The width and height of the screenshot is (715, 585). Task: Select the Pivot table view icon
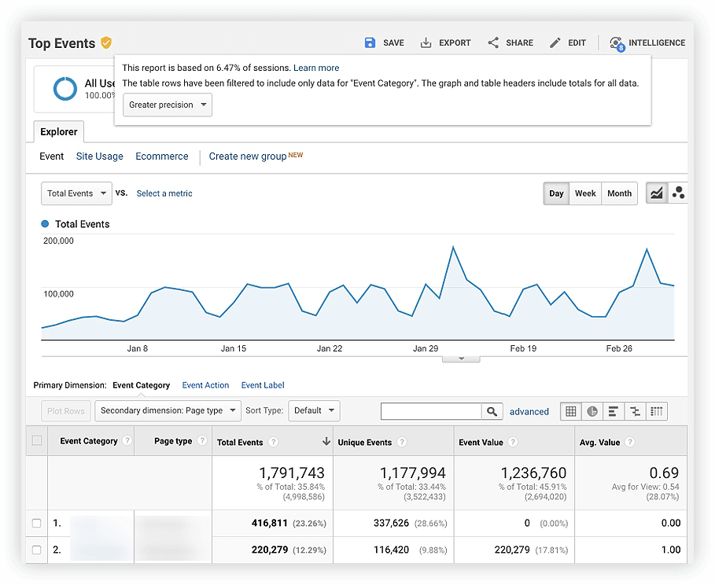tap(657, 411)
